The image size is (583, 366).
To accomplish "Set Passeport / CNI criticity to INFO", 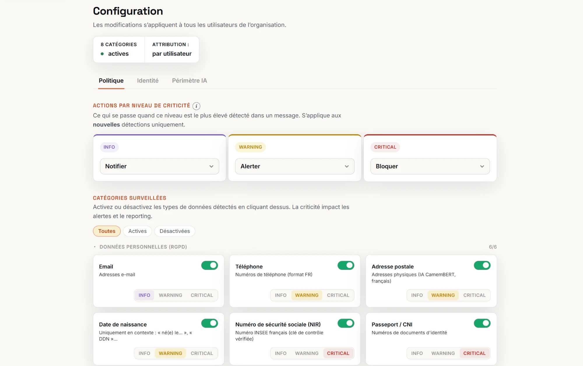I will click(x=417, y=353).
